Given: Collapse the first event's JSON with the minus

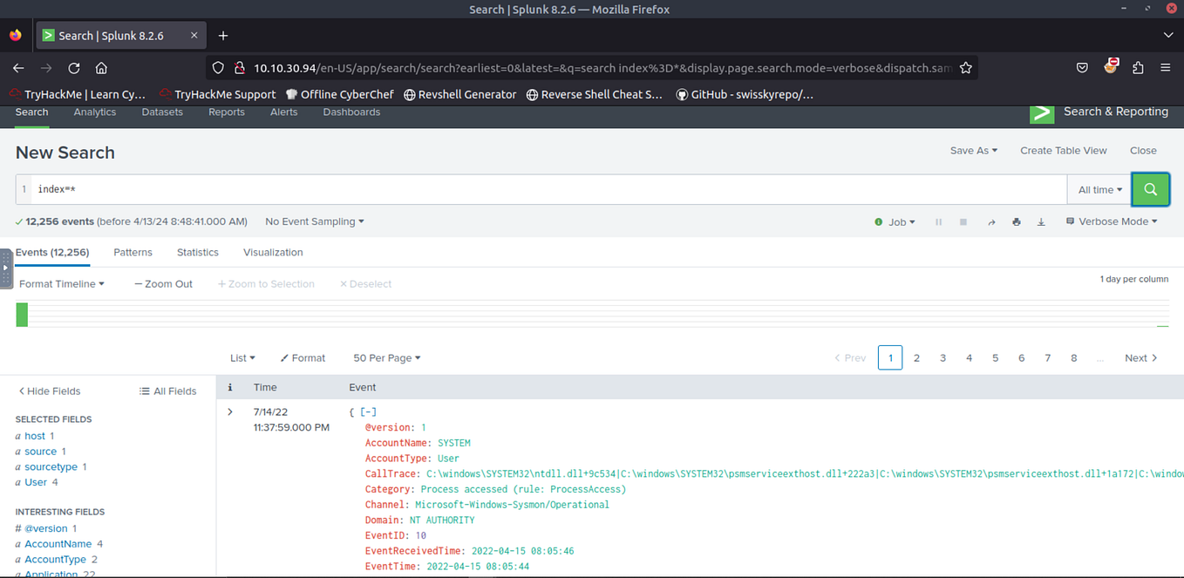Looking at the screenshot, I should pyautogui.click(x=368, y=411).
